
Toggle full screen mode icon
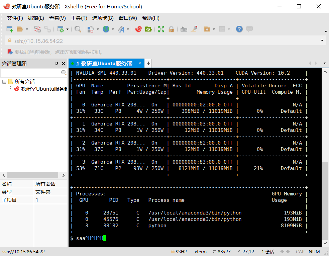click(x=161, y=29)
